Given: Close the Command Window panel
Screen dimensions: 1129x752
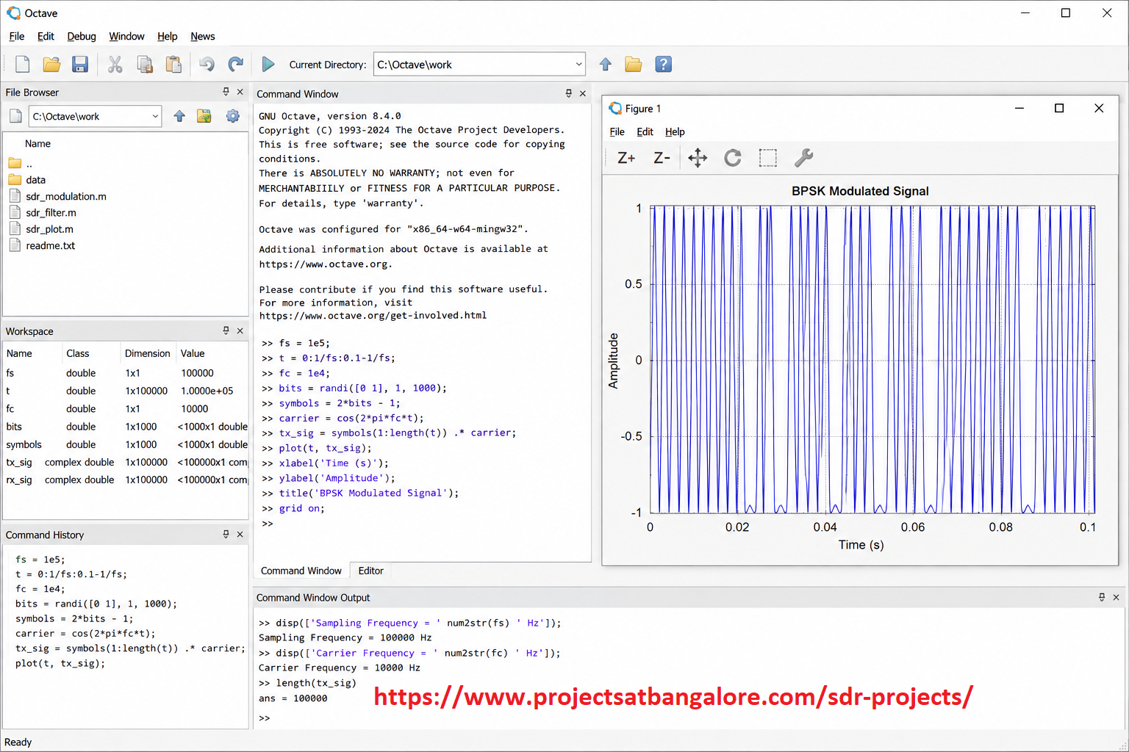Looking at the screenshot, I should point(583,93).
